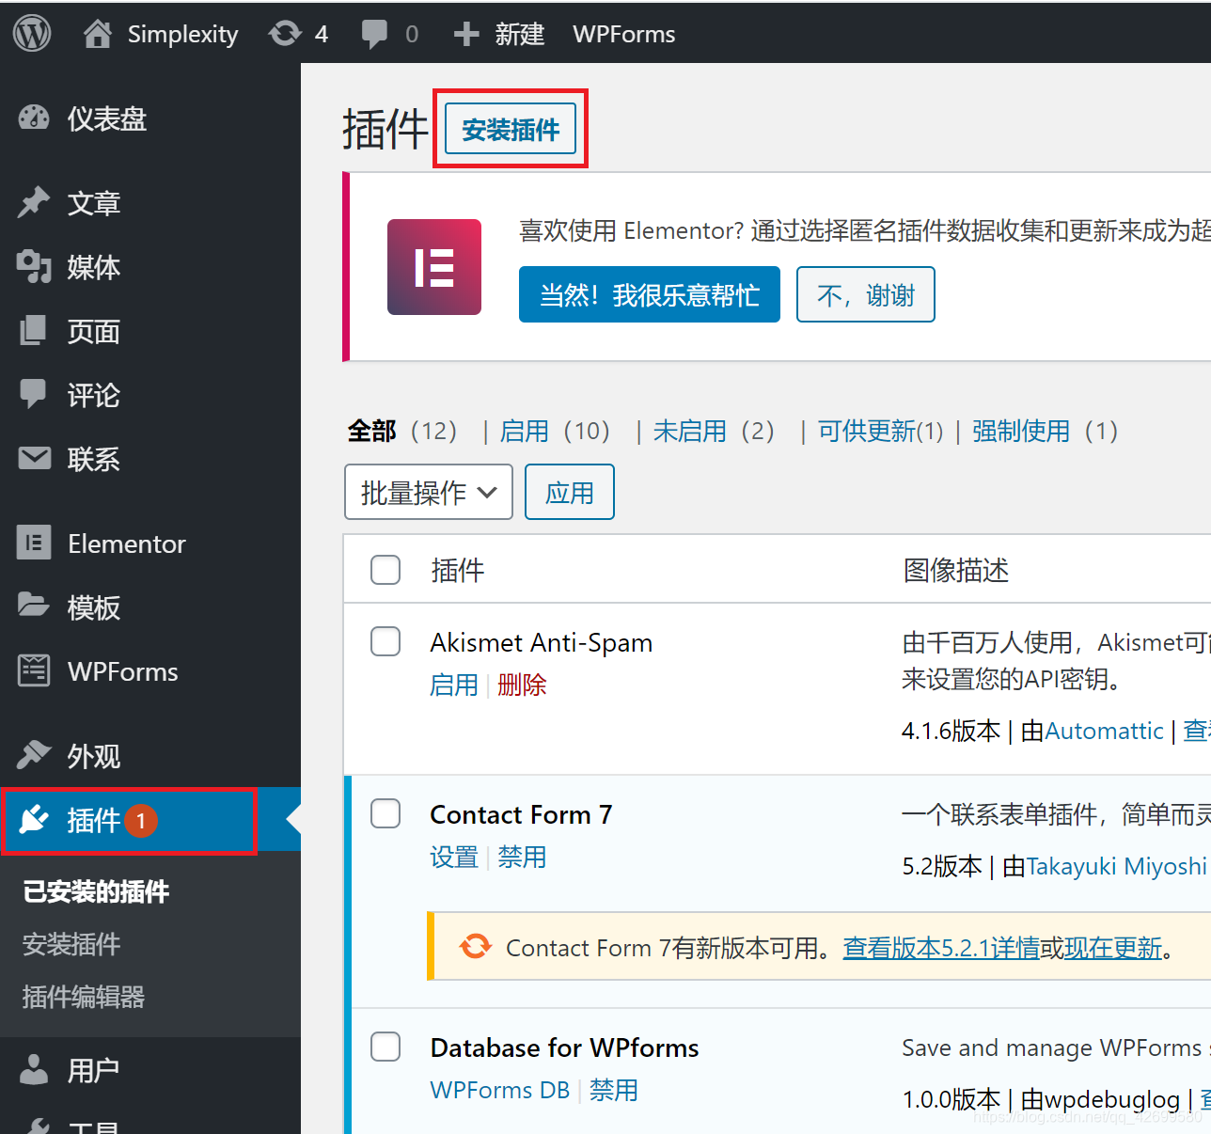Check the Akismet Anti-Spam checkbox
This screenshot has height=1134, width=1211.
(385, 641)
